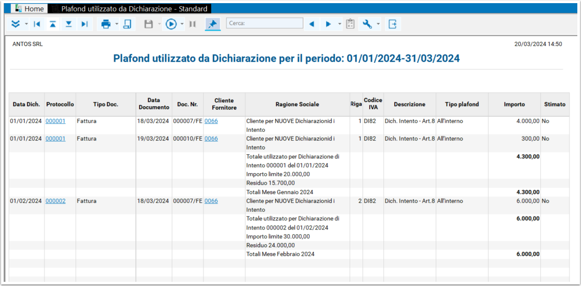Click the Doc. Nr. column header
This screenshot has height=286, width=581.
188,105
